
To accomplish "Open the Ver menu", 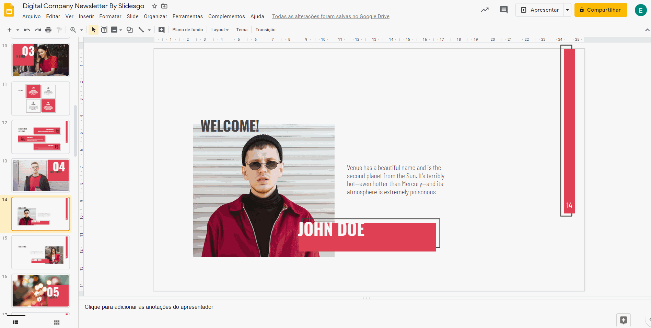I will click(x=69, y=16).
